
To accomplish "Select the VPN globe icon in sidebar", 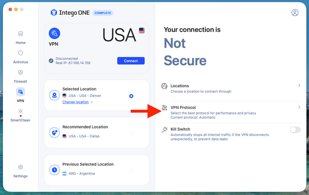I will [x=21, y=92].
